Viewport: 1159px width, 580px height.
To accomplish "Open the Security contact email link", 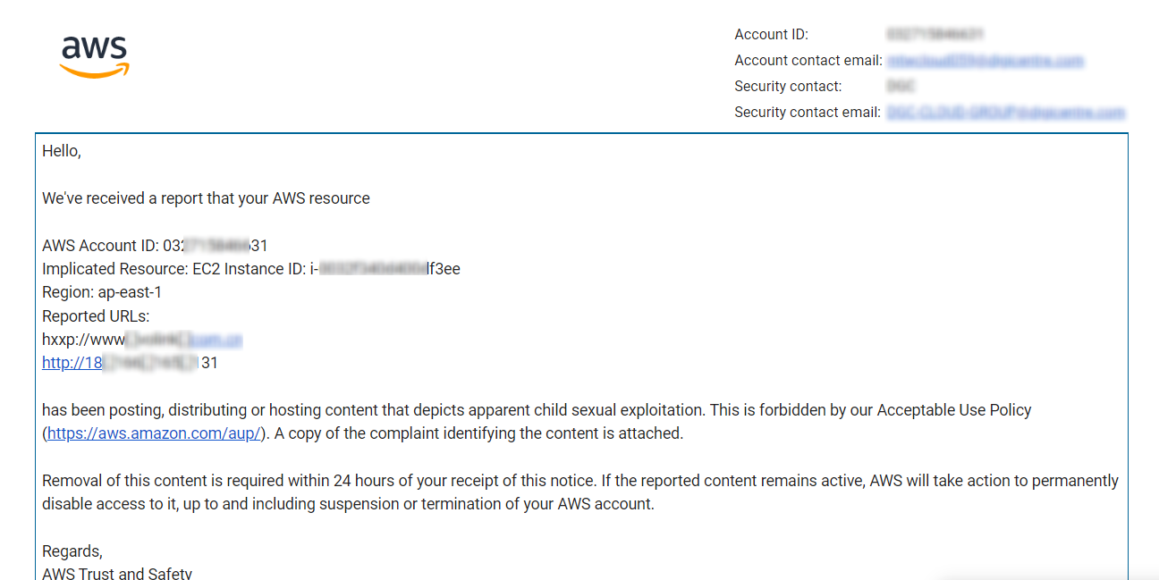I will click(x=1005, y=113).
